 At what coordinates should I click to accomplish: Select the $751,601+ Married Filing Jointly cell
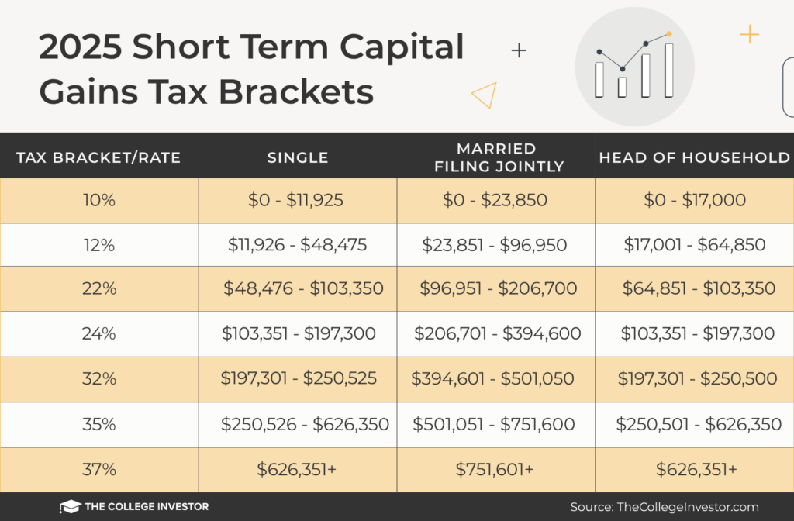495,469
